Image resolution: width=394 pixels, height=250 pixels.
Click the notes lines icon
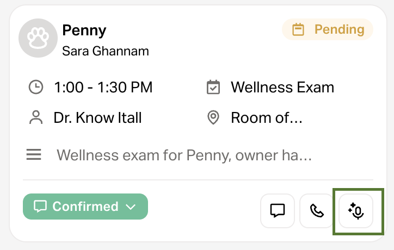pos(34,155)
